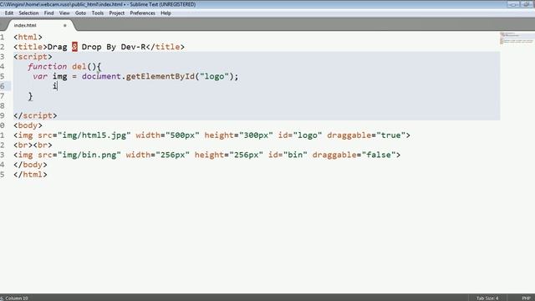
Task: Click "img/html5.jpg" source value
Action: [94, 135]
